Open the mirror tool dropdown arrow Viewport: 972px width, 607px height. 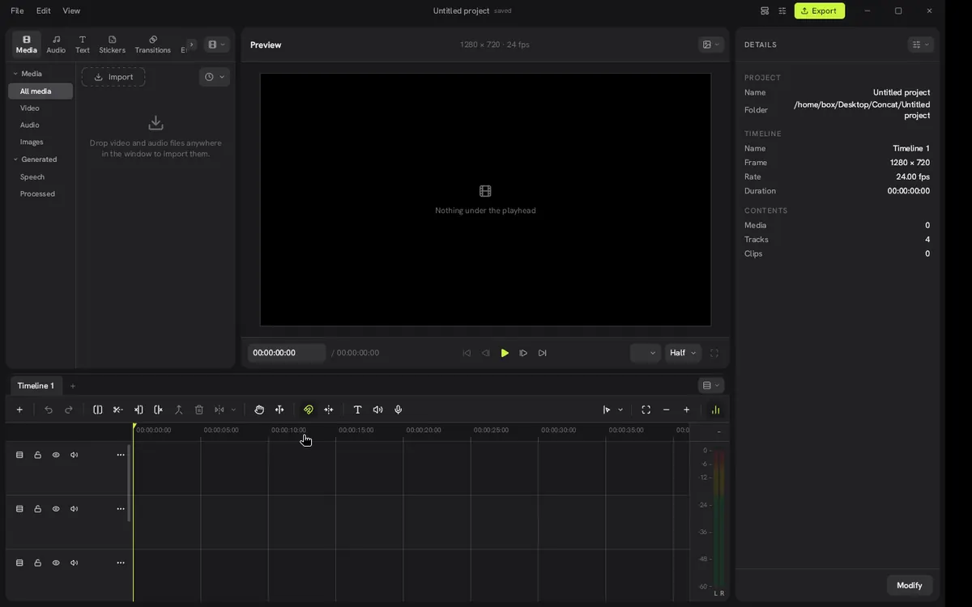point(233,410)
